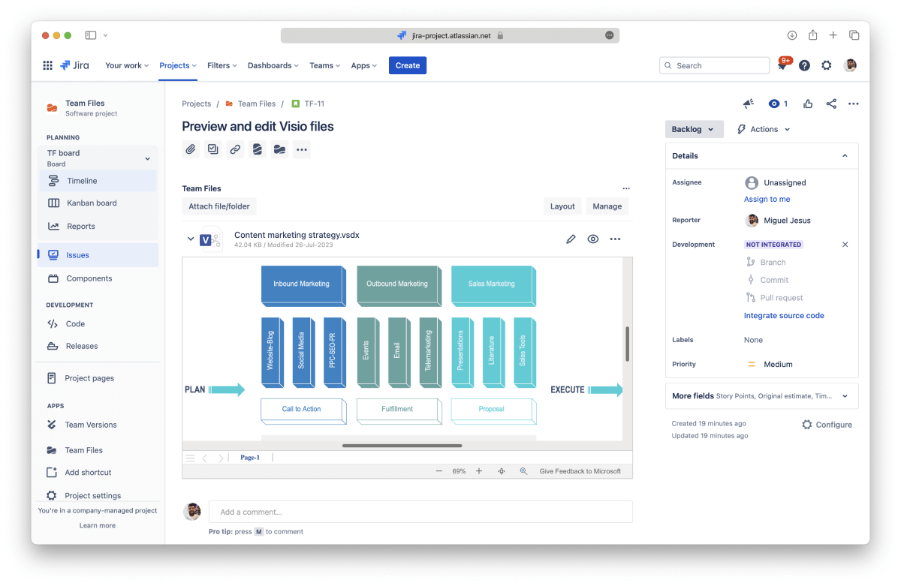Click the thumbs up vote icon
This screenshot has height=586, width=901.
pos(808,104)
